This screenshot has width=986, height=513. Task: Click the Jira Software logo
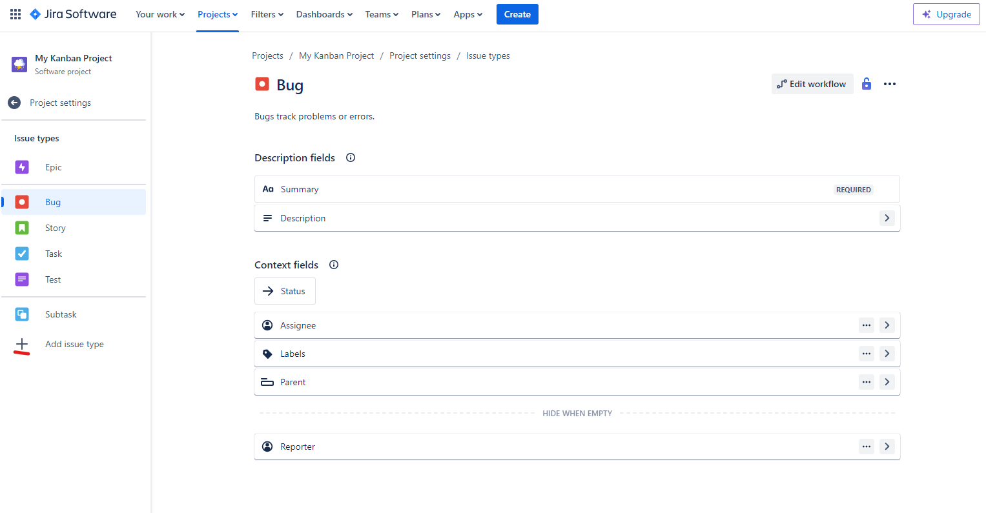coord(74,14)
